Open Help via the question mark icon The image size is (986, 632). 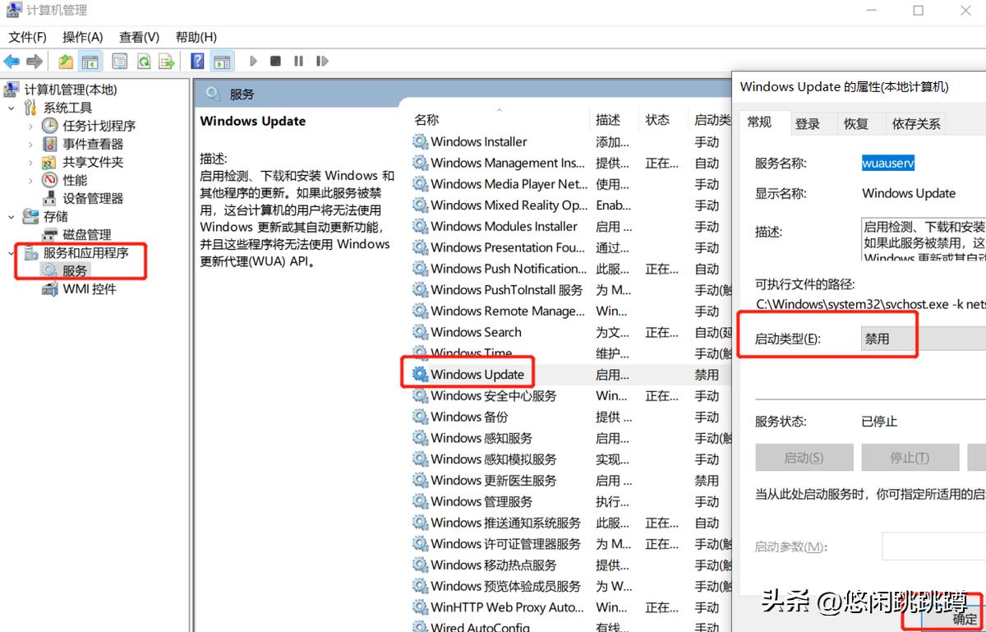(196, 60)
